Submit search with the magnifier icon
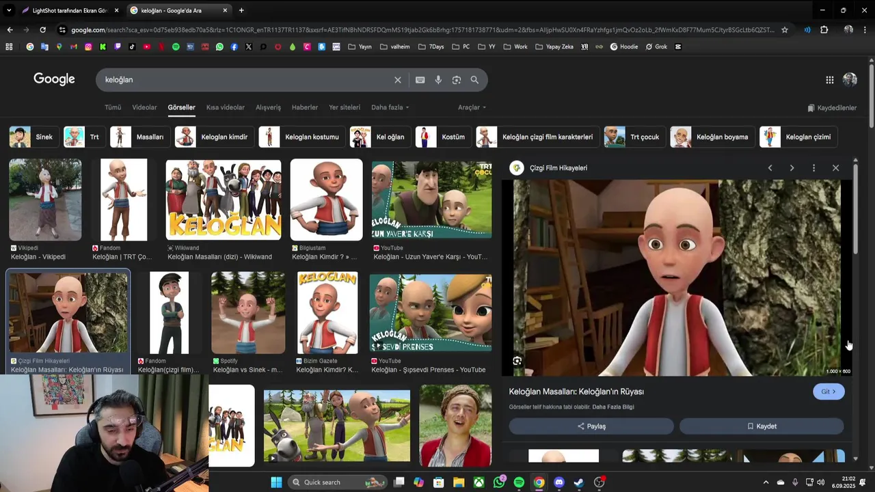Image resolution: width=875 pixels, height=492 pixels. click(x=474, y=80)
